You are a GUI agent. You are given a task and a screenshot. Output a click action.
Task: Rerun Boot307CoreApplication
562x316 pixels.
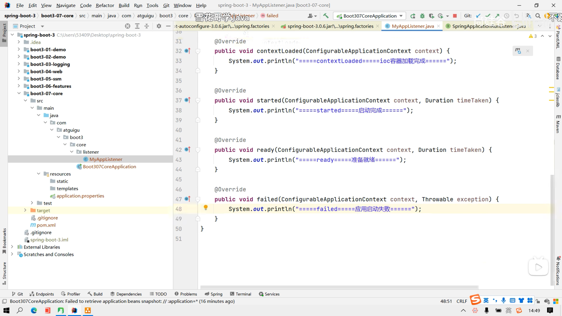pyautogui.click(x=413, y=16)
